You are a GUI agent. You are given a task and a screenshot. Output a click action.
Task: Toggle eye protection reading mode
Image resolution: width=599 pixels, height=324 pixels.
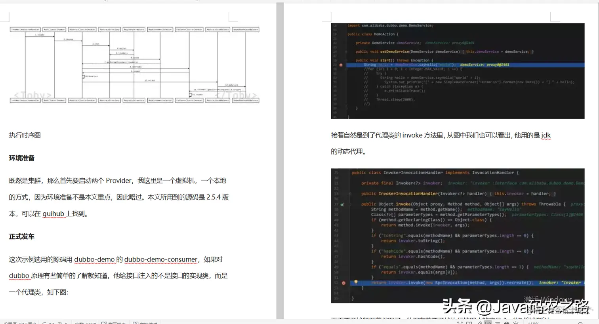pos(516,322)
